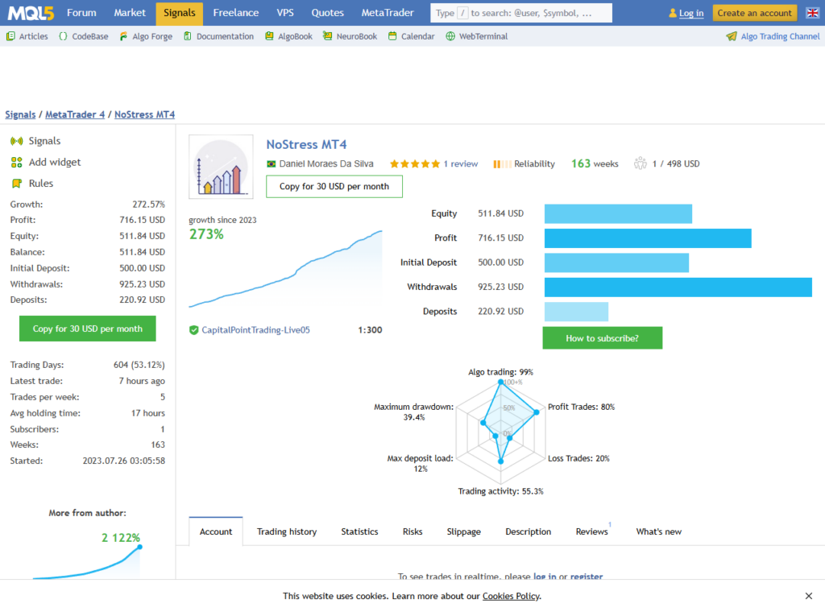Click the Algo Trading Channel paper plane icon

coord(732,36)
